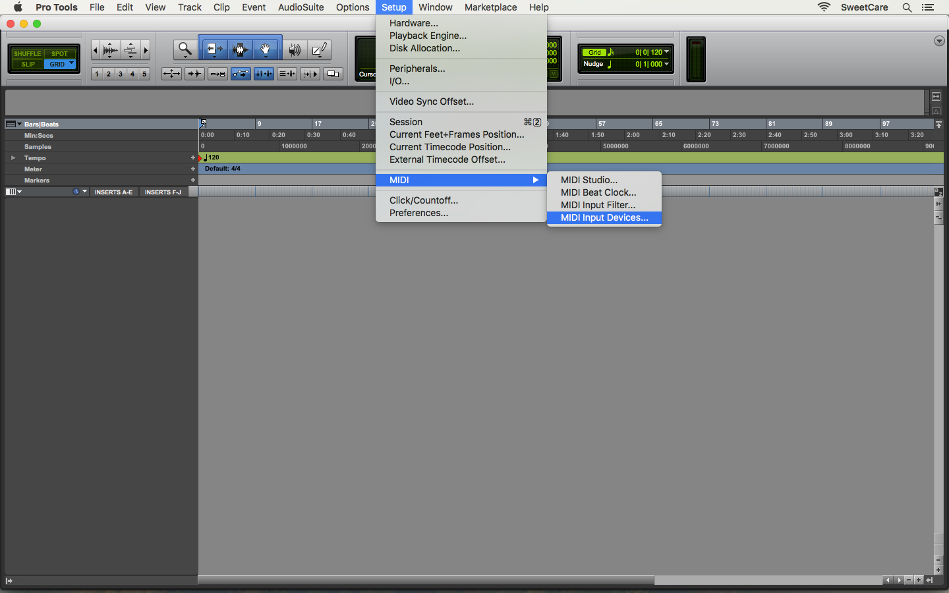Click the output level meter

click(x=696, y=59)
